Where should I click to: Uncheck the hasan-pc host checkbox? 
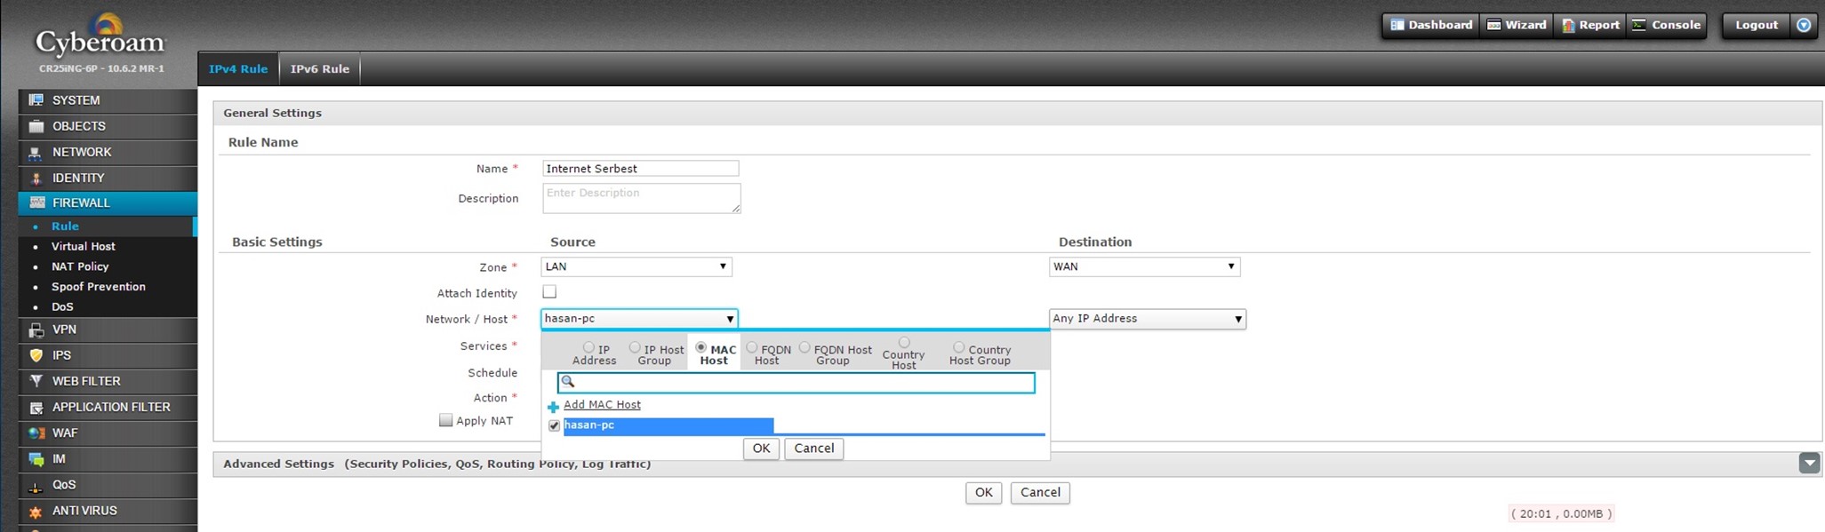pos(554,426)
